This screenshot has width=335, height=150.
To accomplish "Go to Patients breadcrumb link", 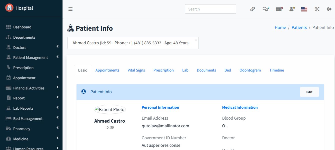I will tap(299, 27).
